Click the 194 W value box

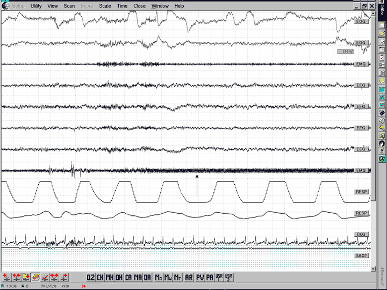344,52
